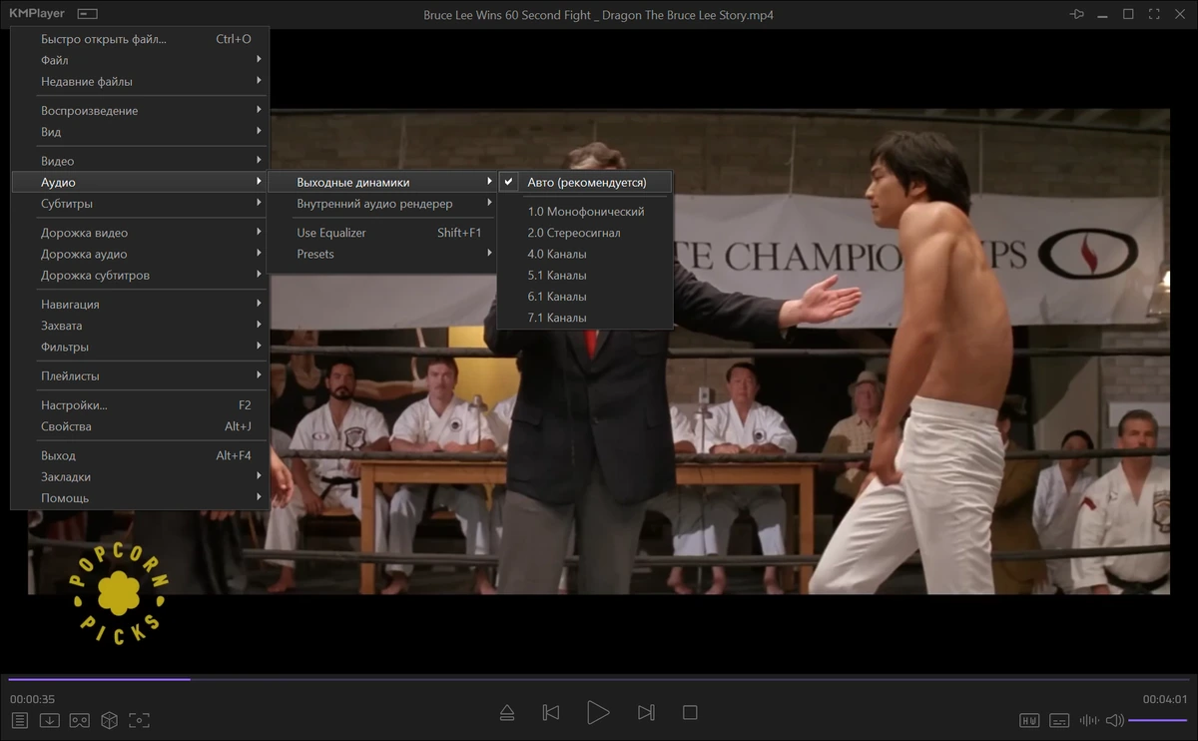Open Дорожка аудио menu entry
The image size is (1198, 741).
[x=140, y=254]
